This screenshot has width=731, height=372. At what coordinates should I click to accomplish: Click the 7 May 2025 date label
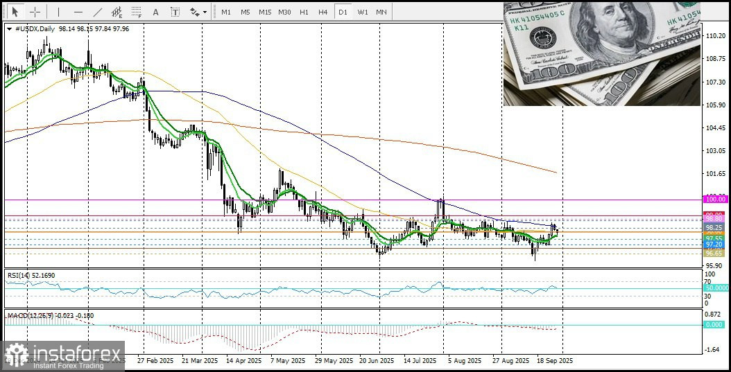pos(286,360)
